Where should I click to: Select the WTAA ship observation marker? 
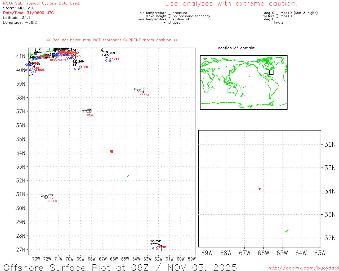(85, 111)
